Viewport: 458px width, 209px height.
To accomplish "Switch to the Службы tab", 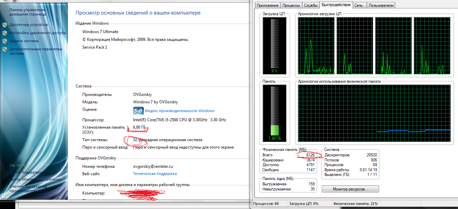I will pyautogui.click(x=311, y=5).
